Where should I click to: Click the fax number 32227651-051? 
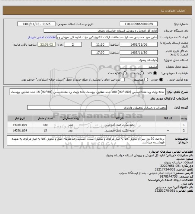[170, 166]
